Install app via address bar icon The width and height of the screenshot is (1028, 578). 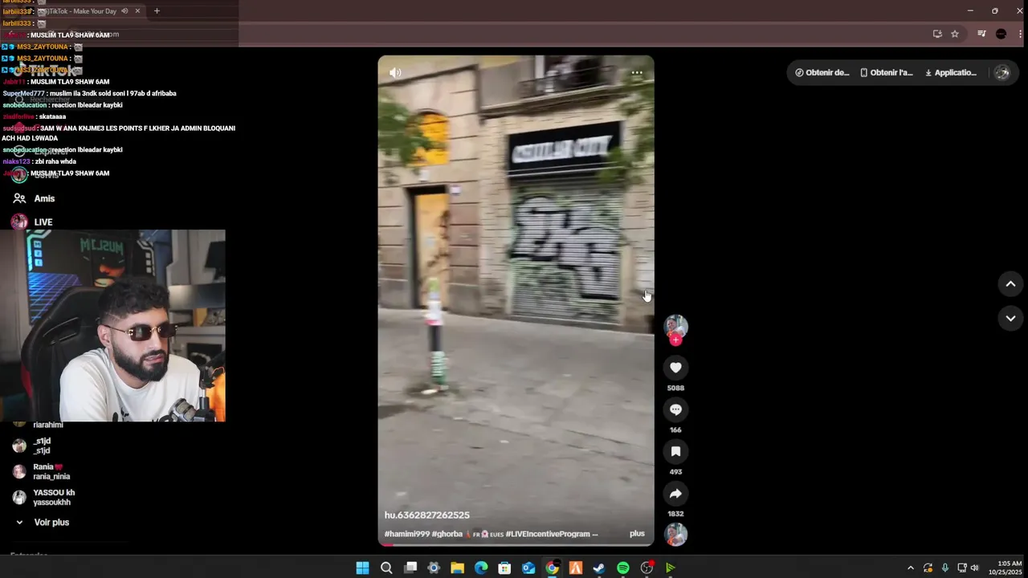tap(937, 34)
